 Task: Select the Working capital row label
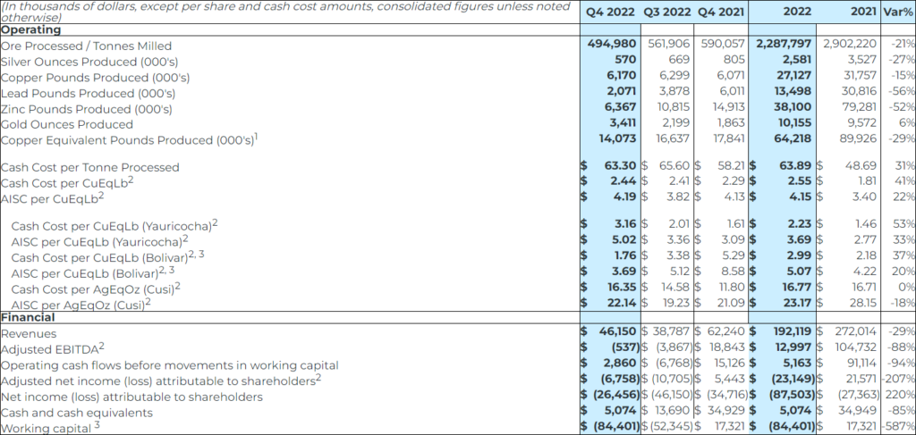pyautogui.click(x=47, y=428)
